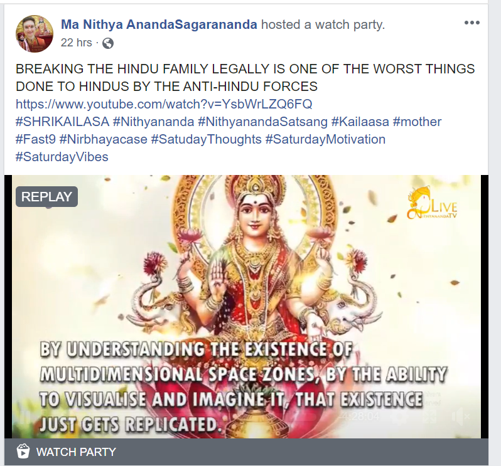Click the WATCH PARTY label bar
Screen dimensions: 501x466
(x=246, y=452)
